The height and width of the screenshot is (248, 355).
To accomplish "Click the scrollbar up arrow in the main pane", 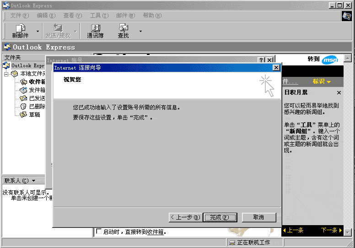I will click(x=347, y=59).
